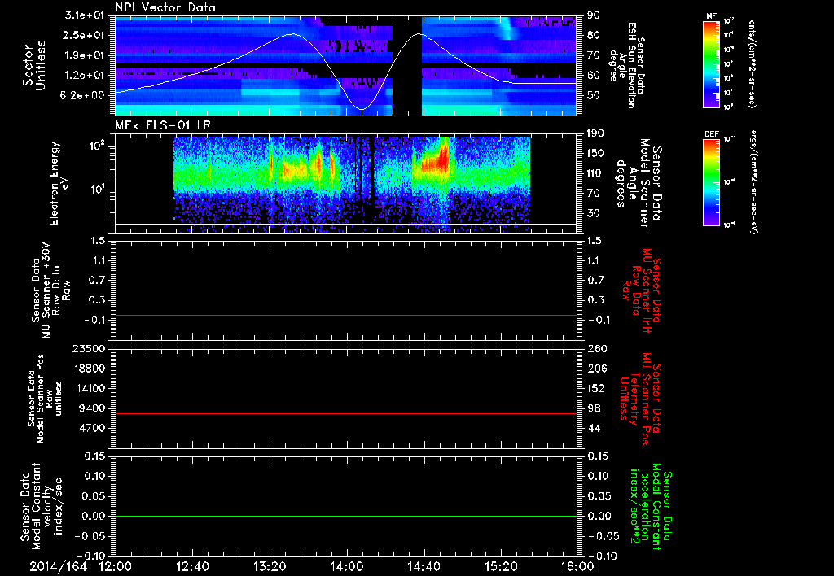Click the red line in the MU Scanner +30V panel
Viewport: 834px width, 576px height.
pyautogui.click(x=345, y=316)
